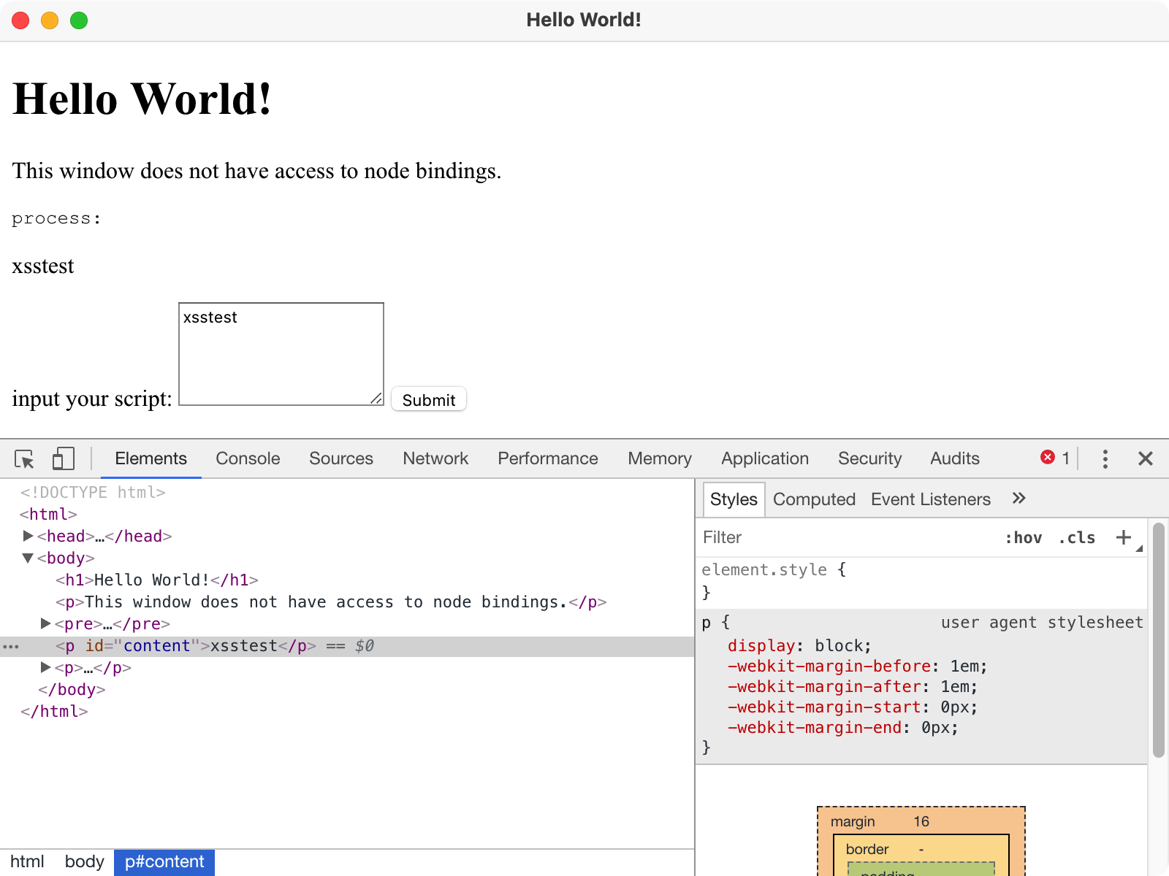The width and height of the screenshot is (1169, 876).
Task: Click the -webkit-margin-end declaration
Action: [x=842, y=728]
